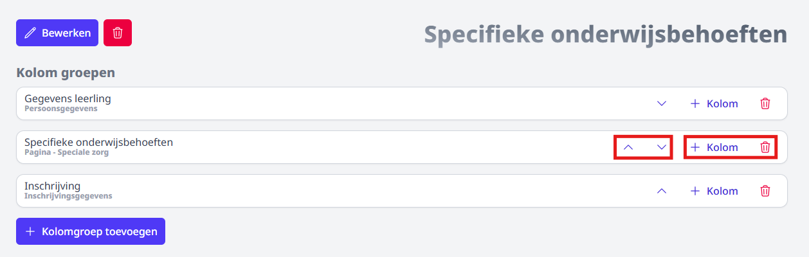Click Pagina - Speciale zorg subtitle
The width and height of the screenshot is (809, 257).
click(66, 152)
